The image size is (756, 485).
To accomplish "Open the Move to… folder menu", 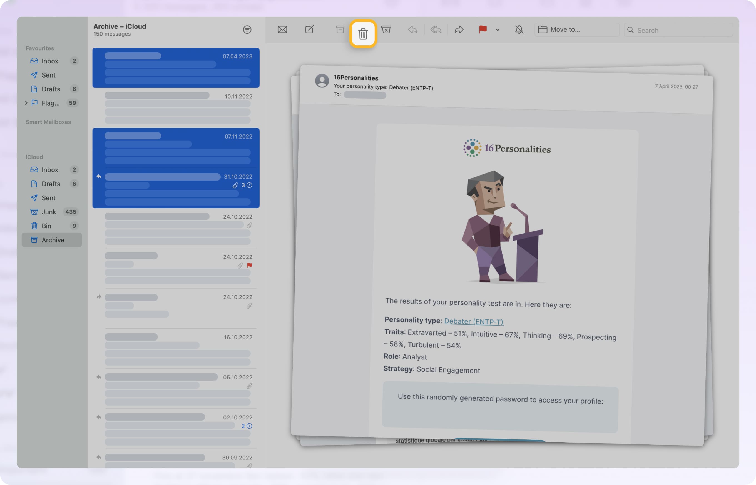I will click(x=577, y=30).
